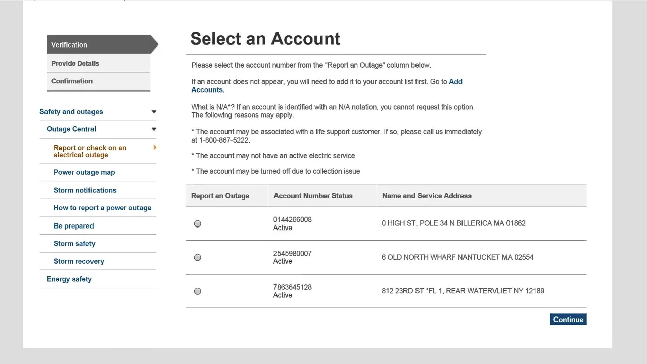Select the Verification step tab

pyautogui.click(x=102, y=44)
